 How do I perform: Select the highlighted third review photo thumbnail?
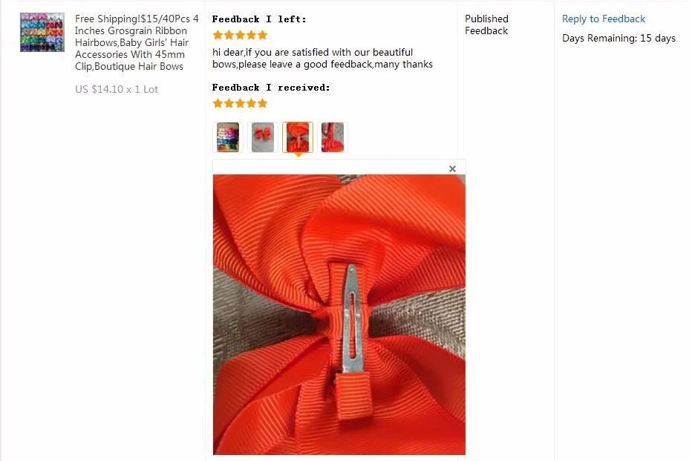[x=298, y=137]
